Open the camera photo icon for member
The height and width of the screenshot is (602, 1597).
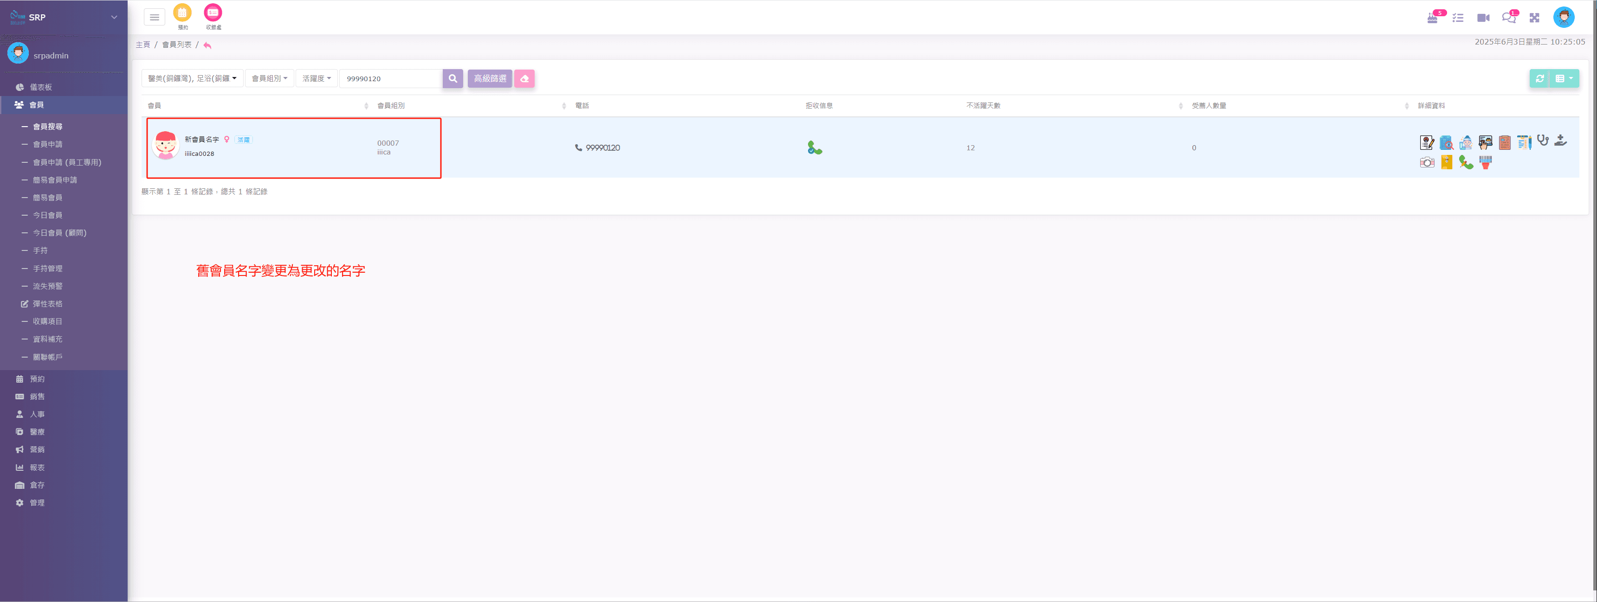1427,162
